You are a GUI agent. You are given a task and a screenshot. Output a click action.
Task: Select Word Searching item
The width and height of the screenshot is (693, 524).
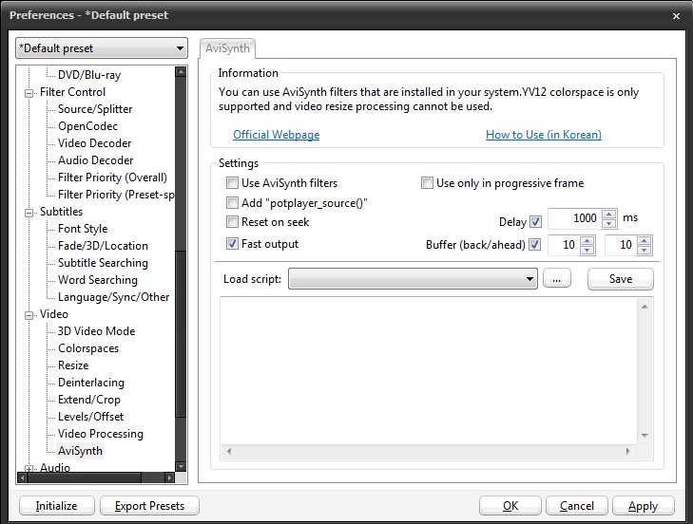tap(98, 280)
